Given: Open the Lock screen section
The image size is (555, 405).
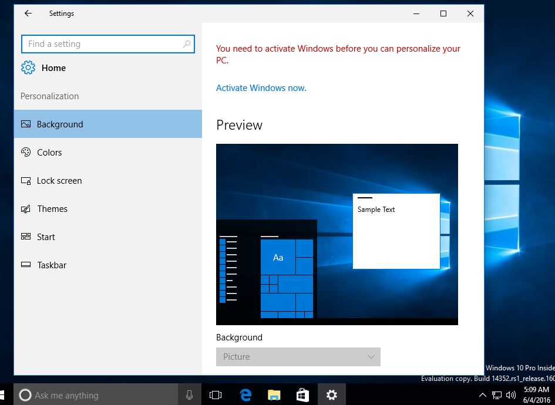Looking at the screenshot, I should tap(108, 180).
